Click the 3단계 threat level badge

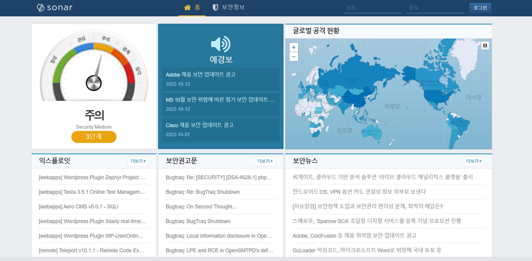[x=94, y=137]
